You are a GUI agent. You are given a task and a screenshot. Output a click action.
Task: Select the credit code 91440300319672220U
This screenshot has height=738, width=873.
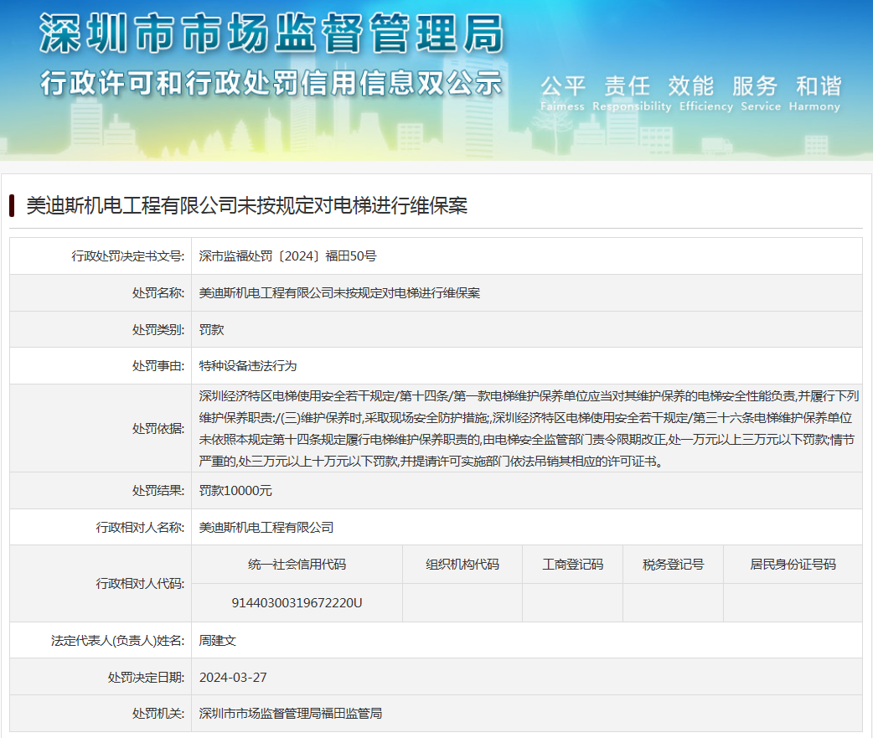tap(297, 603)
